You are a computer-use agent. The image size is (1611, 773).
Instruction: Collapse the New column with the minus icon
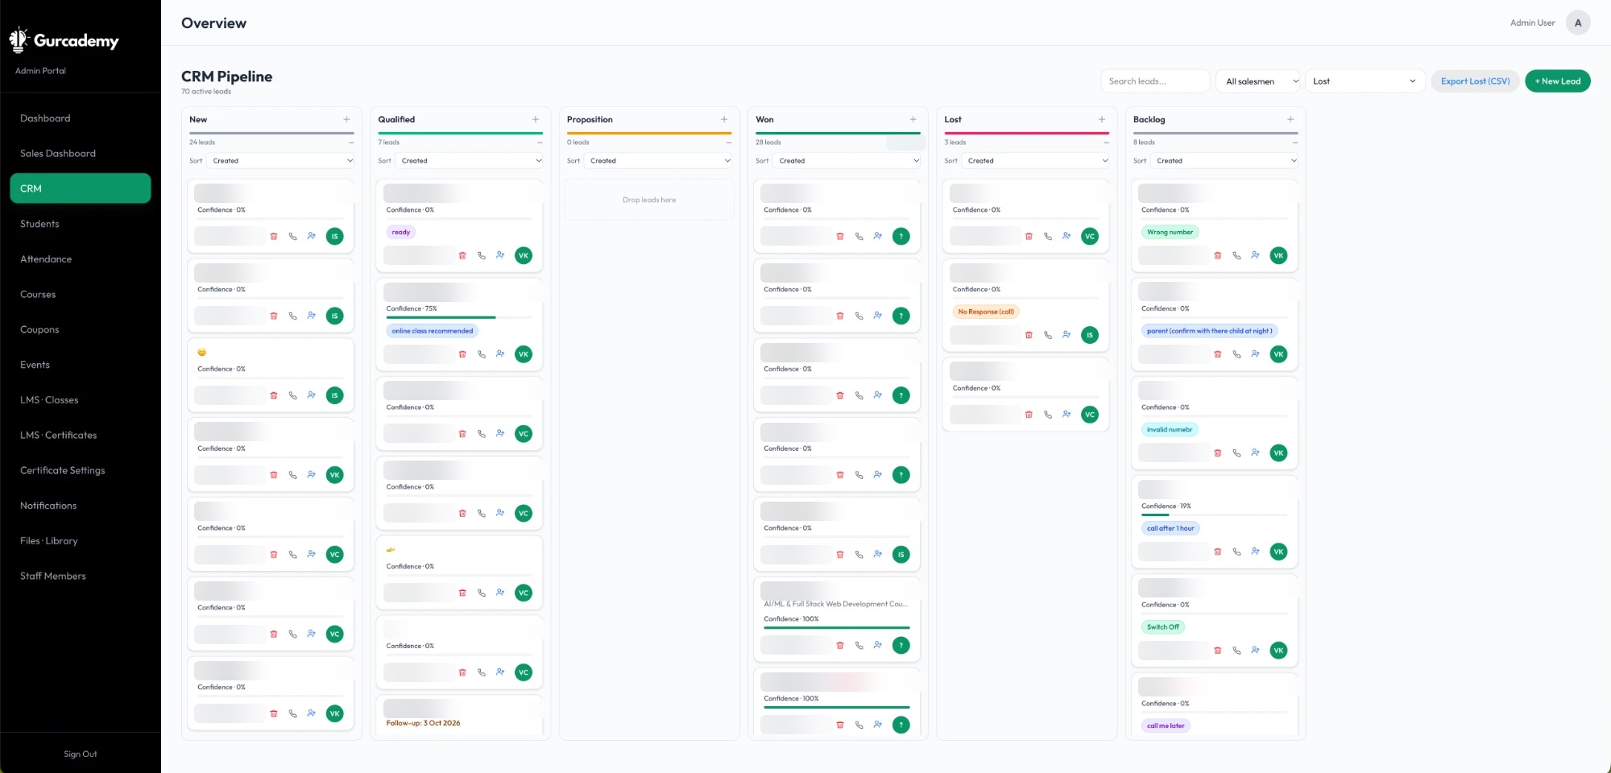[x=351, y=143]
